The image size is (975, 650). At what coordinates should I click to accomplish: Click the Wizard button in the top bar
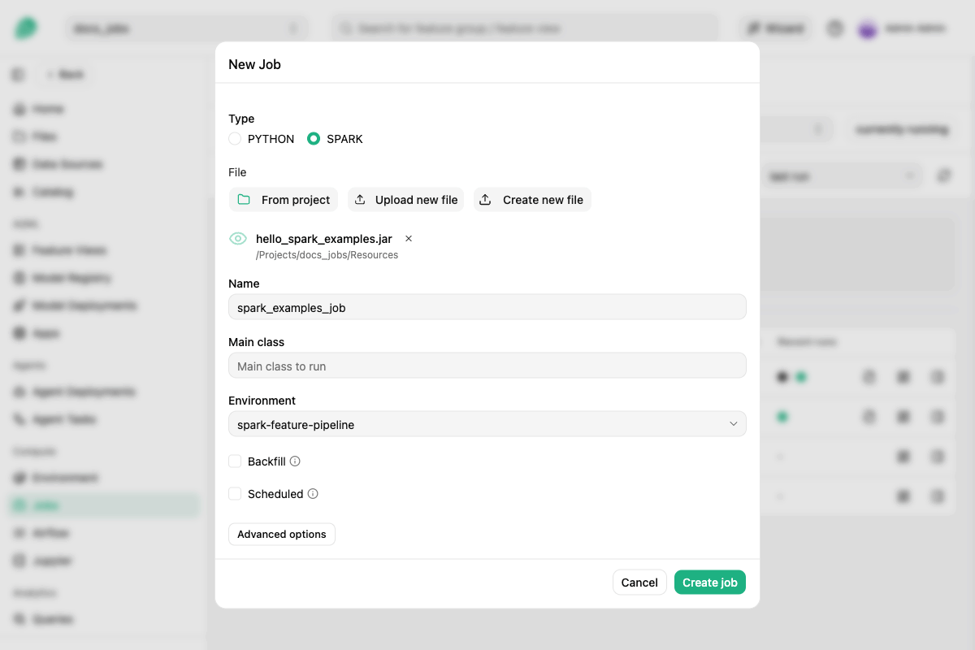point(776,28)
